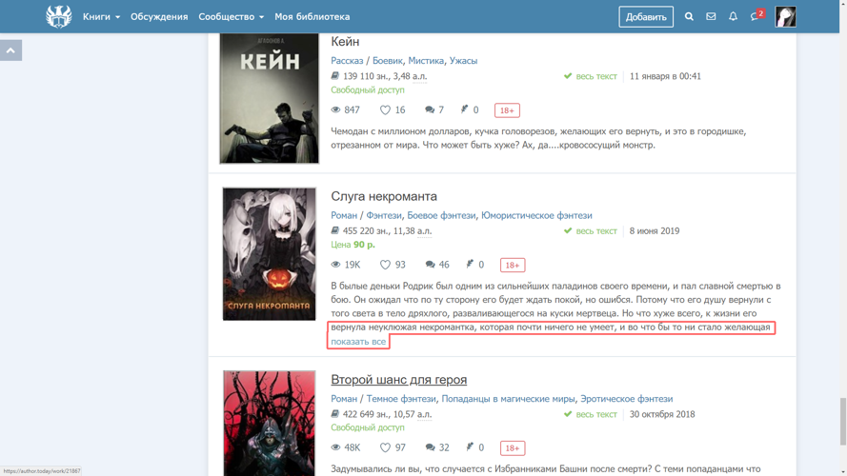This screenshot has height=476, width=847.
Task: Click the Слуга некроманта cover thumbnail
Action: [x=269, y=254]
